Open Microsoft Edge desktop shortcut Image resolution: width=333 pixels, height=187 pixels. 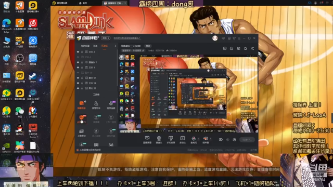pos(7,26)
